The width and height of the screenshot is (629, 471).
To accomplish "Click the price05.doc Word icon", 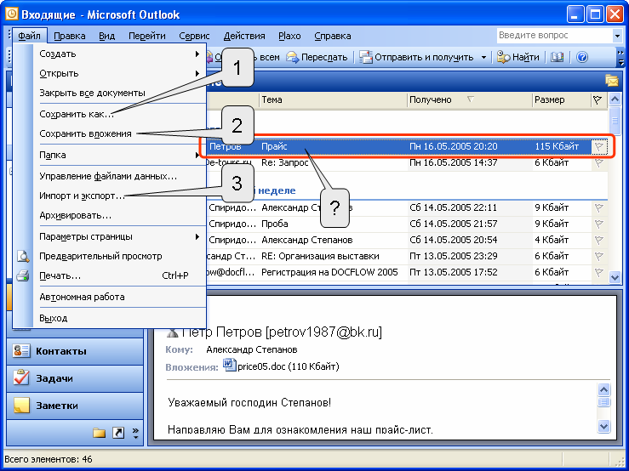I will click(230, 366).
